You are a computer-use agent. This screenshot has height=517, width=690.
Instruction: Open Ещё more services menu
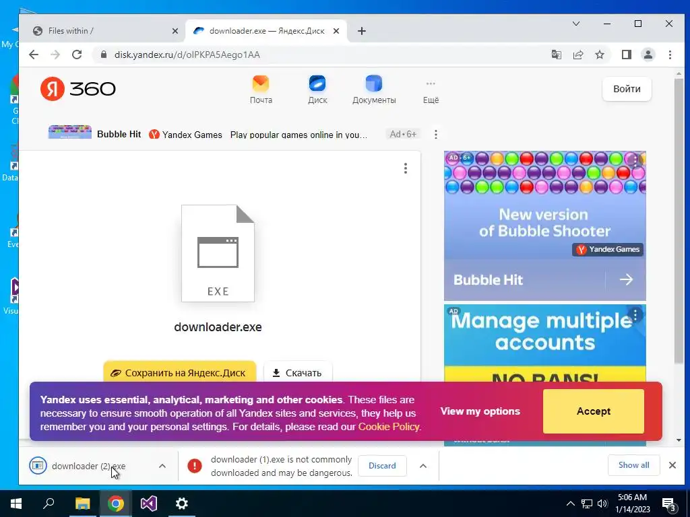[x=431, y=92]
